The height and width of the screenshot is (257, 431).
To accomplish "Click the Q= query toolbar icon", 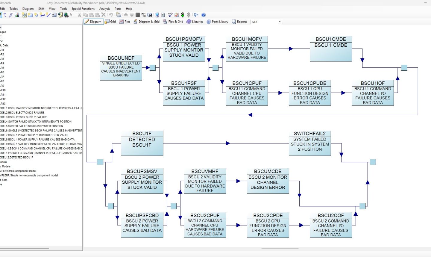I will (195, 15).
